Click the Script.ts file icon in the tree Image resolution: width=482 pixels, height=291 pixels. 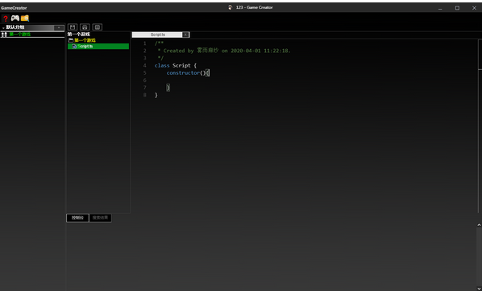(x=74, y=47)
